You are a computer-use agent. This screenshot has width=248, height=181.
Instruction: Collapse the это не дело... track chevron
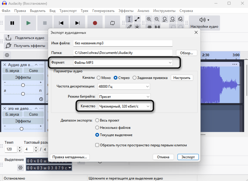[36, 108]
